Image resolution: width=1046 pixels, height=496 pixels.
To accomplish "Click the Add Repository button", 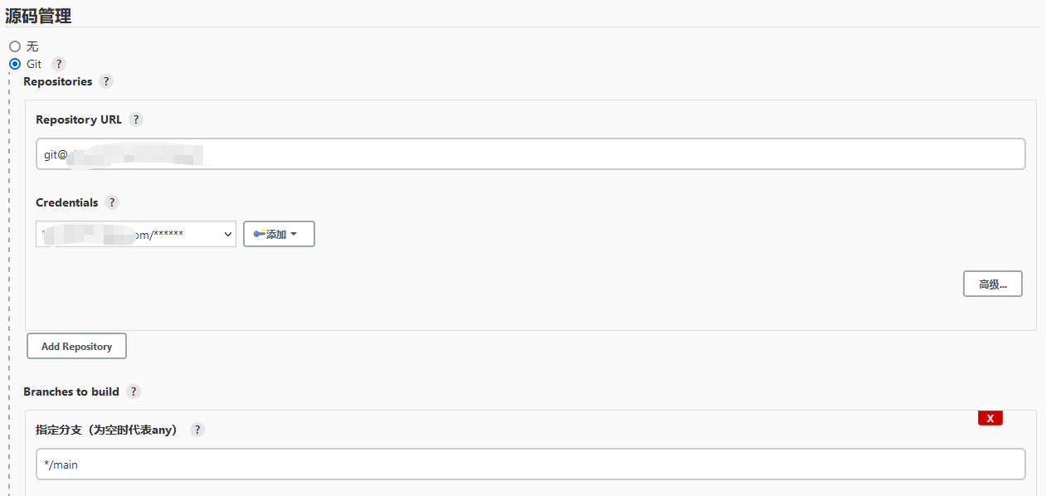I will click(x=76, y=346).
